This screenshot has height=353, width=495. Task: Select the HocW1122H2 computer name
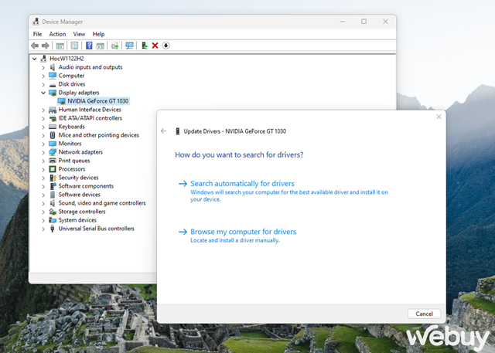67,59
